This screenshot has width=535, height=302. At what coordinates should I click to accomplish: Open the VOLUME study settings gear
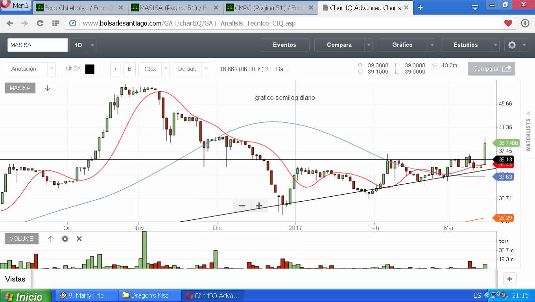click(x=65, y=239)
